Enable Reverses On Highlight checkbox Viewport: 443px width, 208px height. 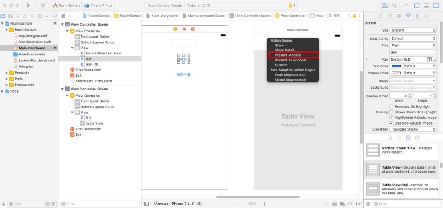pos(391,106)
